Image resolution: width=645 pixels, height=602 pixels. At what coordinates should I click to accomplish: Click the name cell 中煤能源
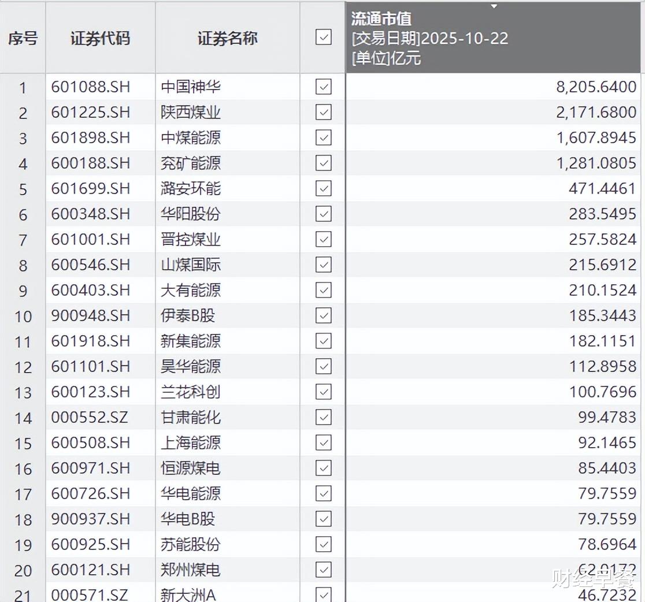[x=191, y=138]
